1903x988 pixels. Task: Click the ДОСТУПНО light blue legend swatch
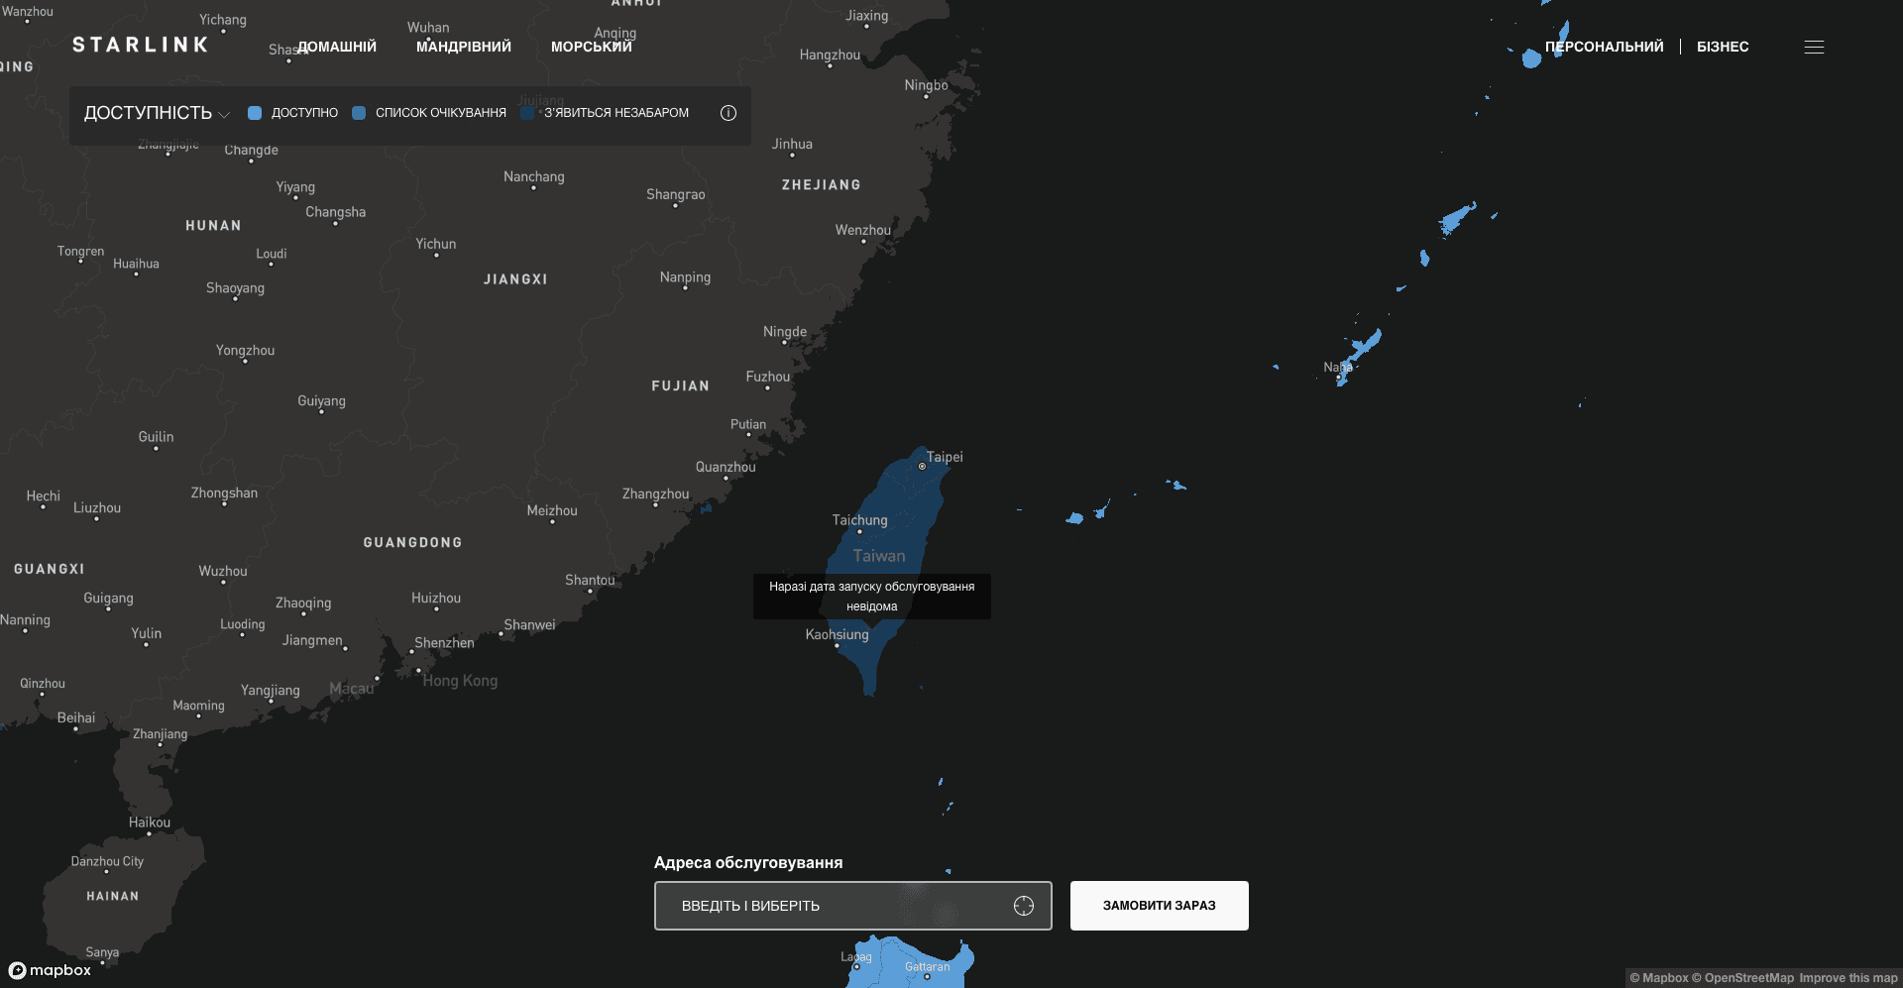pyautogui.click(x=255, y=113)
